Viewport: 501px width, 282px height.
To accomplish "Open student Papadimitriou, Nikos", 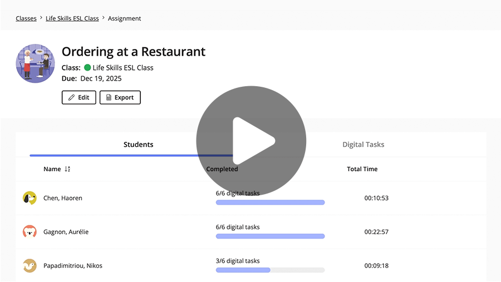I will pos(73,266).
